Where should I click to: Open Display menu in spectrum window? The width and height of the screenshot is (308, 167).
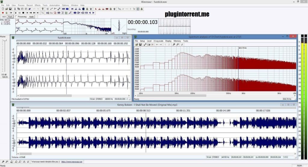(168, 41)
